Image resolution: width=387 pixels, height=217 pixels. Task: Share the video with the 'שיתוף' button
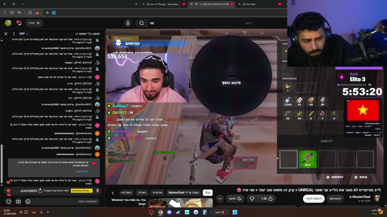tap(235, 199)
